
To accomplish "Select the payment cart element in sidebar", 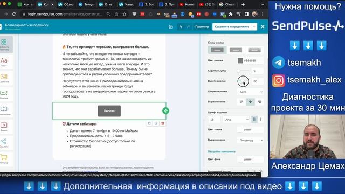I will coord(4,158).
